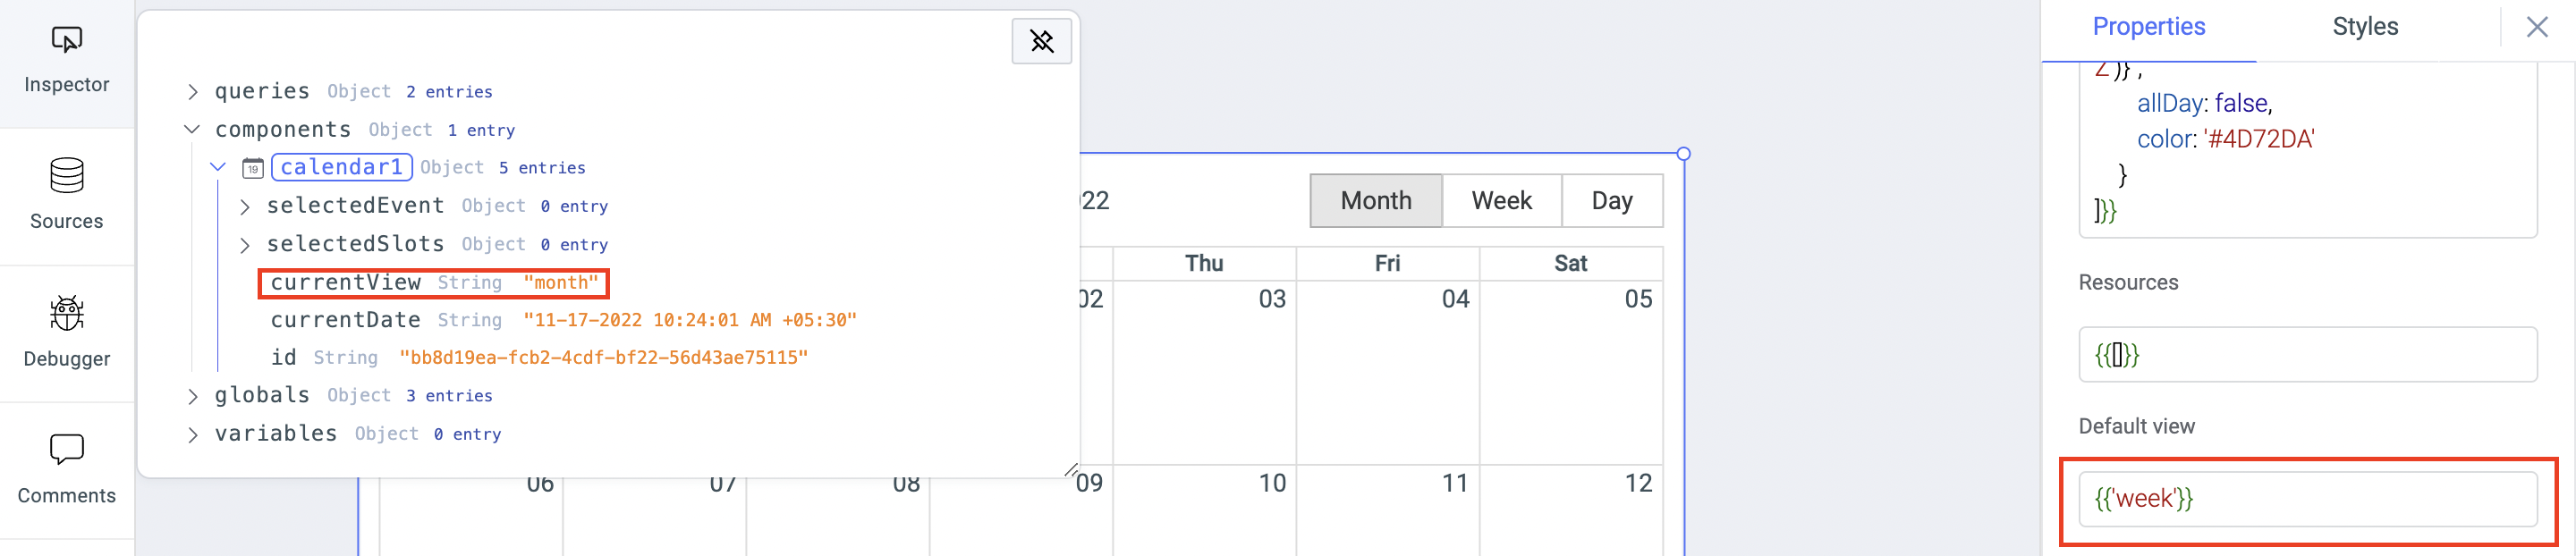Open the Comments panel
The height and width of the screenshot is (556, 2576).
66,468
